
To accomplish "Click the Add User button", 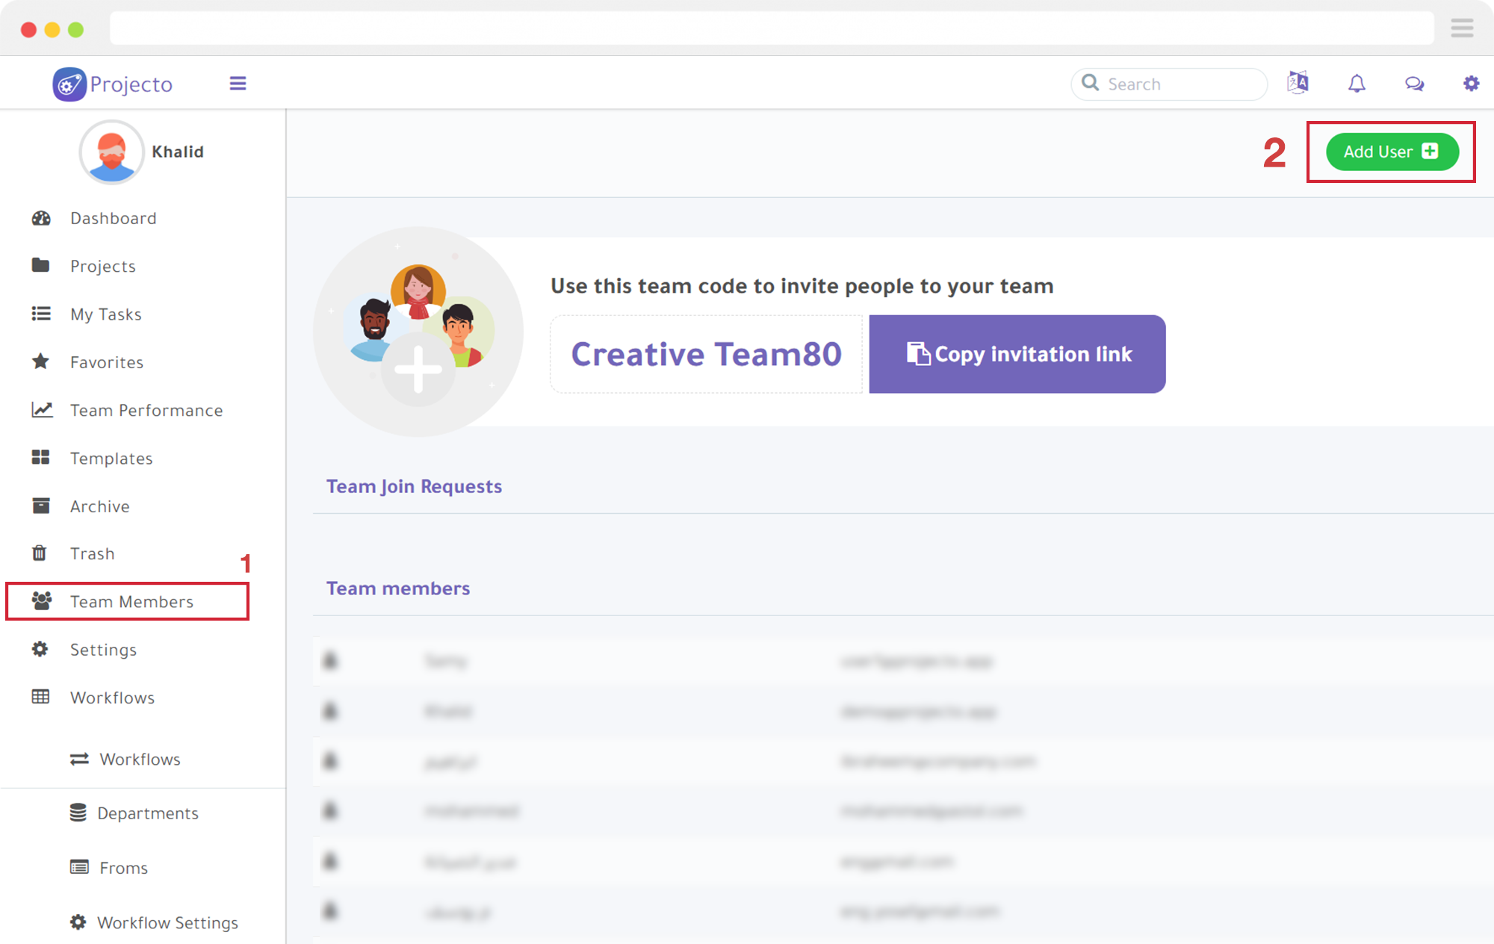I will (1392, 152).
